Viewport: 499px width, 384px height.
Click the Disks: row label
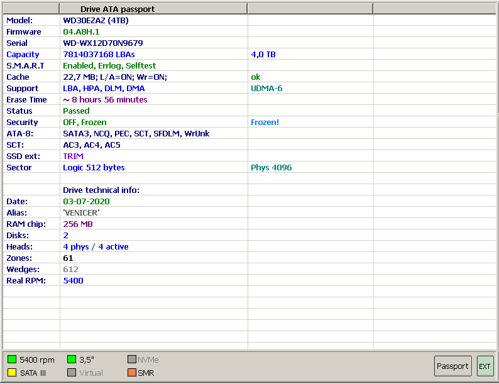click(x=18, y=236)
